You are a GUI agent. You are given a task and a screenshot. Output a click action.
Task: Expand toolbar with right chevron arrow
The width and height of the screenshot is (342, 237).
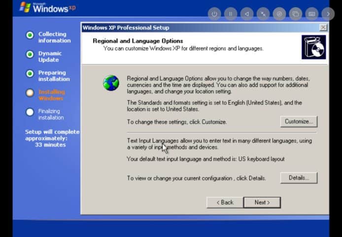(x=328, y=14)
